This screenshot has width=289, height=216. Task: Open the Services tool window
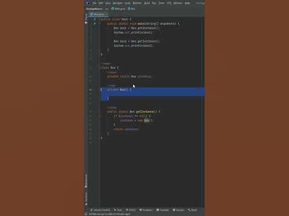(x=178, y=210)
